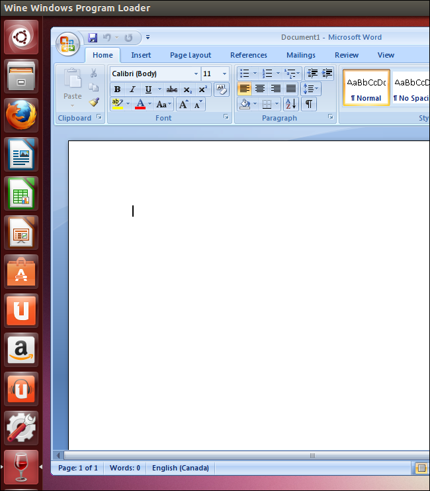Viewport: 430px width, 491px height.
Task: Click the Words: 0 status indicator
Action: 124,468
